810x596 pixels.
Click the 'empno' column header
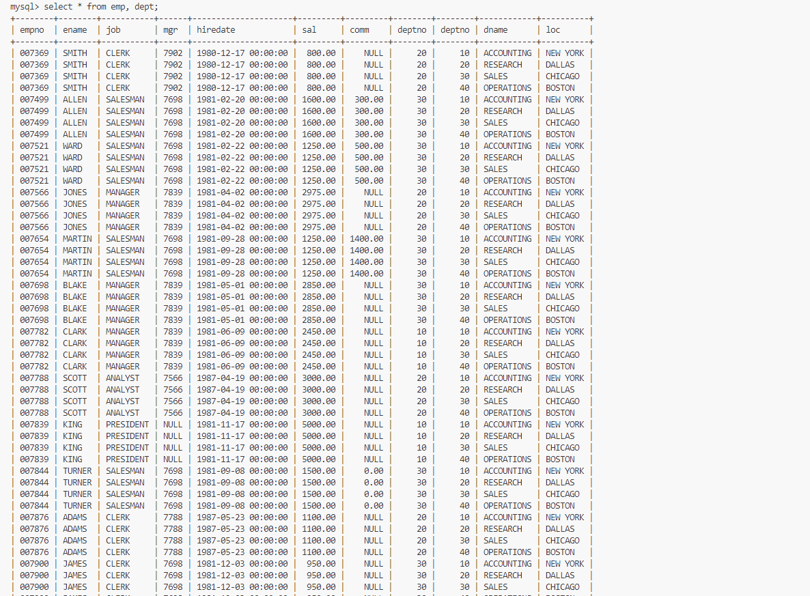click(32, 30)
